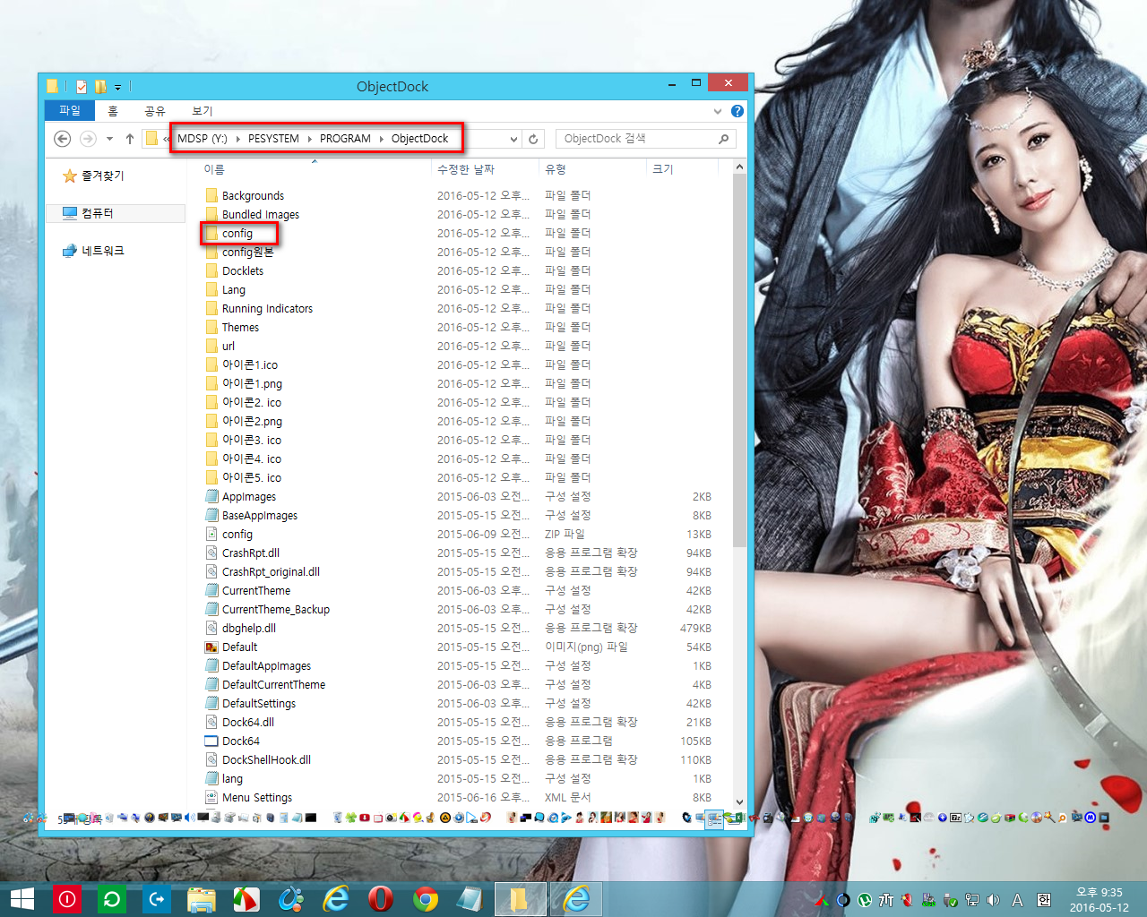Image resolution: width=1147 pixels, height=917 pixels.
Task: Switch to details view layout button
Action: (x=714, y=818)
